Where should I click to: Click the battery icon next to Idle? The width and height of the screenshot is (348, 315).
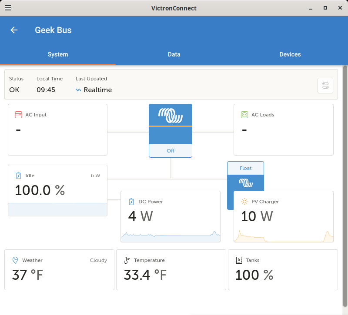18,176
